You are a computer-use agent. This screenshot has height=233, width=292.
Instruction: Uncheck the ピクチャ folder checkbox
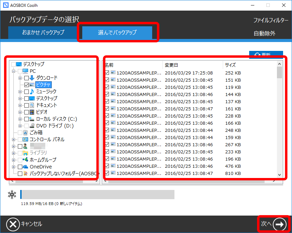pos(26,85)
